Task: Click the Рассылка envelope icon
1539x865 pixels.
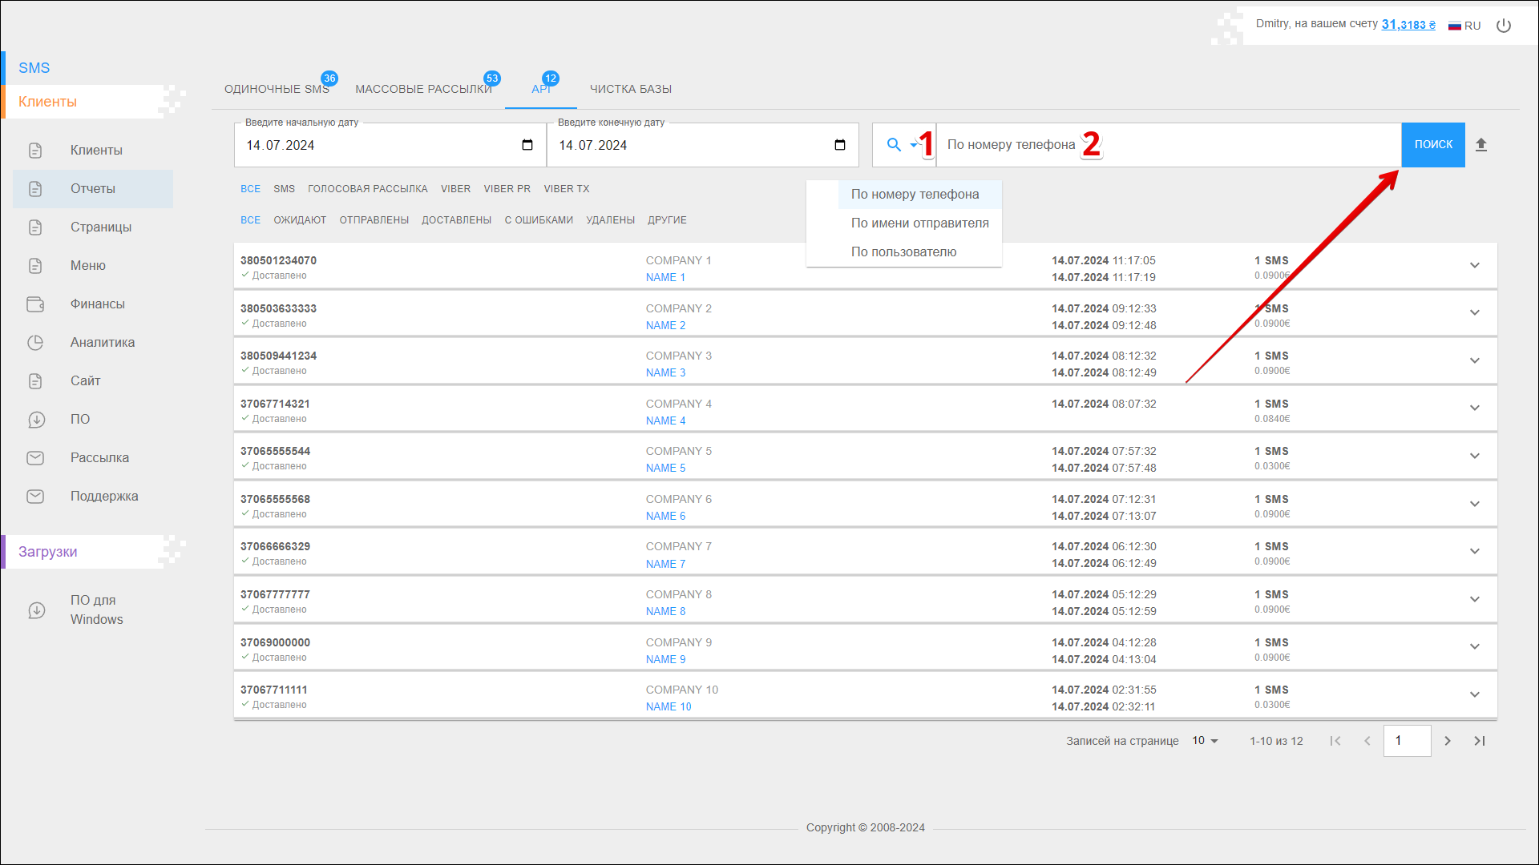Action: (x=35, y=458)
